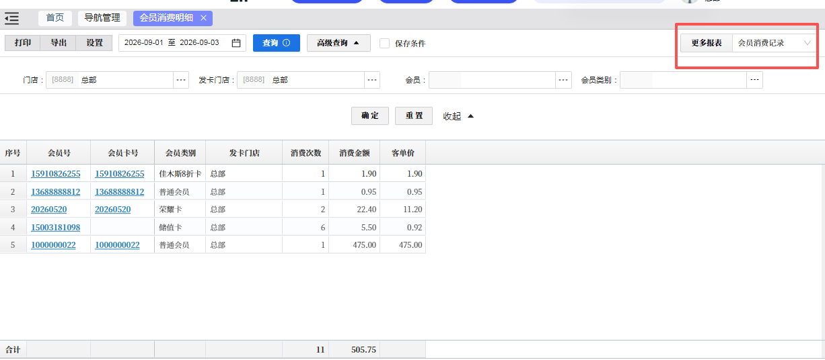This screenshot has height=360, width=825.
Task: Open 门店 selector ellipsis button
Action: [181, 80]
